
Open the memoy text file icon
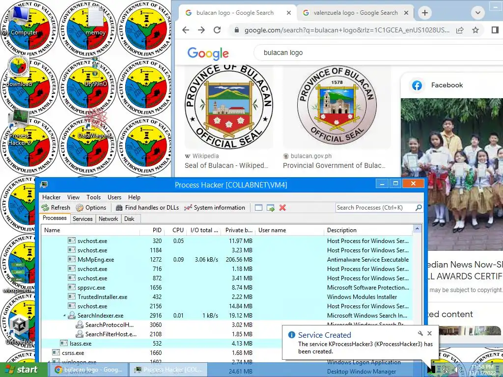[x=95, y=21]
